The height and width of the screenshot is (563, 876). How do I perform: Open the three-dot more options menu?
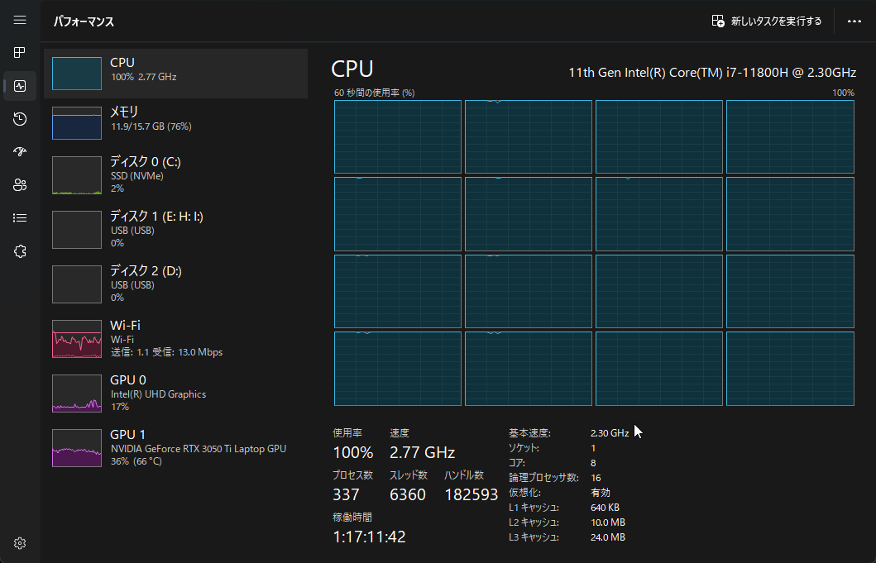coord(854,21)
